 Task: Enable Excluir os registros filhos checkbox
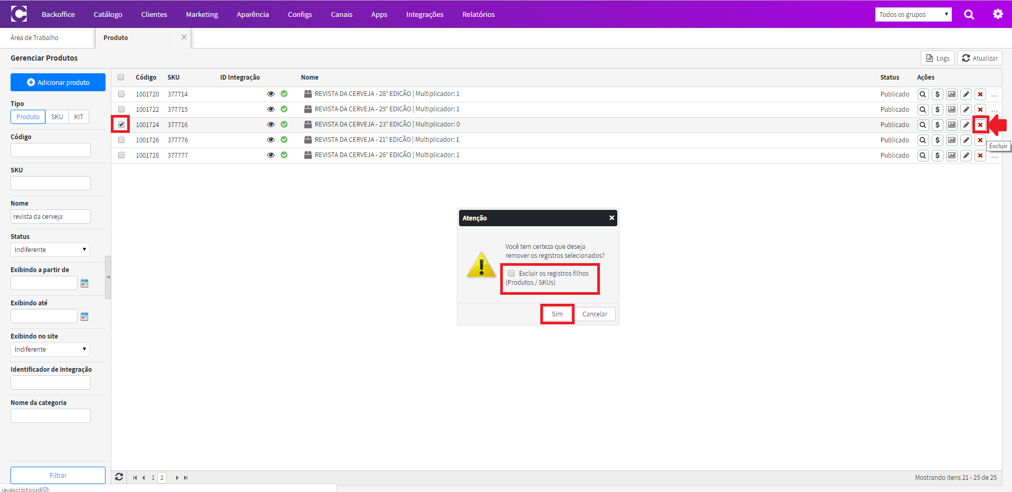pos(511,273)
